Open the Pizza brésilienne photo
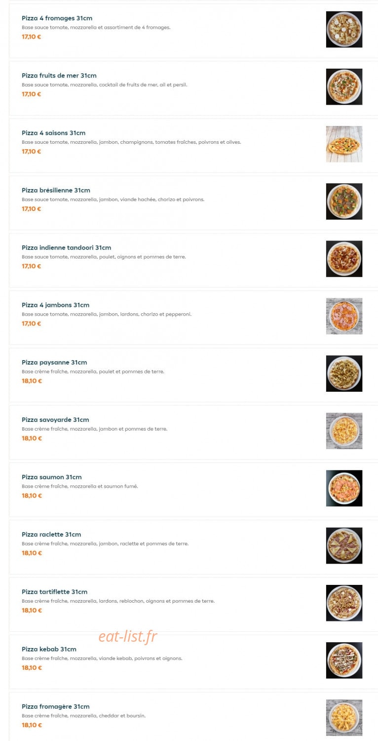This screenshot has height=741, width=378. (344, 202)
